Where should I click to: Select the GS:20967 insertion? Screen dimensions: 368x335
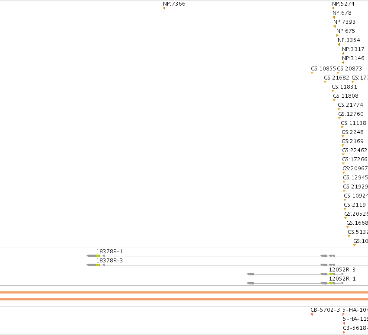pyautogui.click(x=355, y=169)
